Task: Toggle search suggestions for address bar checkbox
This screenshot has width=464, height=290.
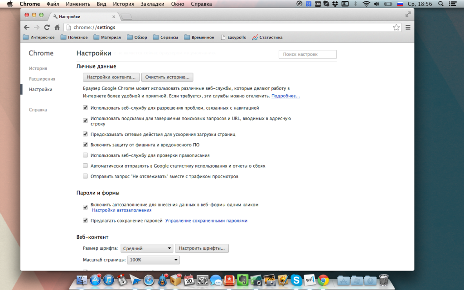Action: point(85,121)
